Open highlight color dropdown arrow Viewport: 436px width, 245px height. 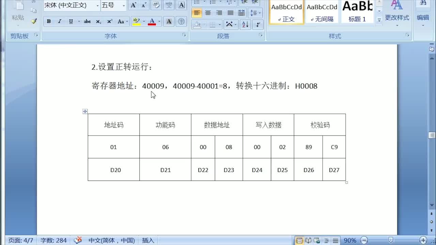pos(143,21)
